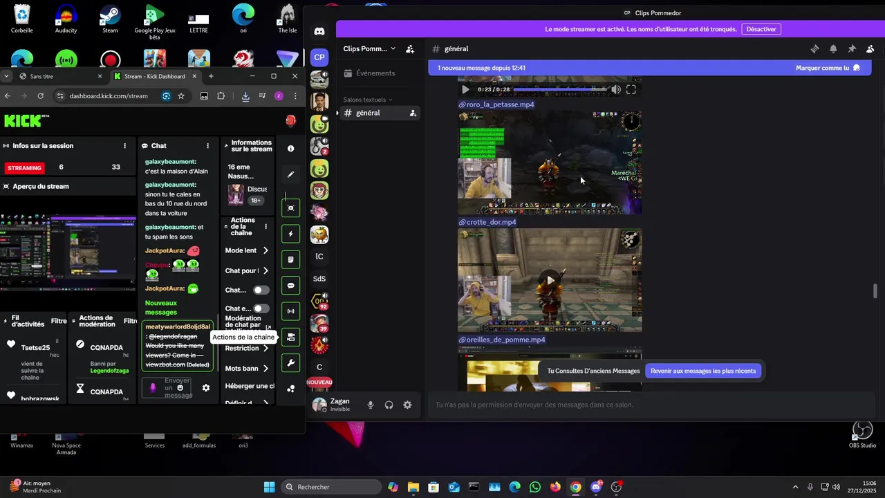The image size is (885, 498).
Task: Open crotte_dor.mp4 attachment link
Action: [x=487, y=222]
